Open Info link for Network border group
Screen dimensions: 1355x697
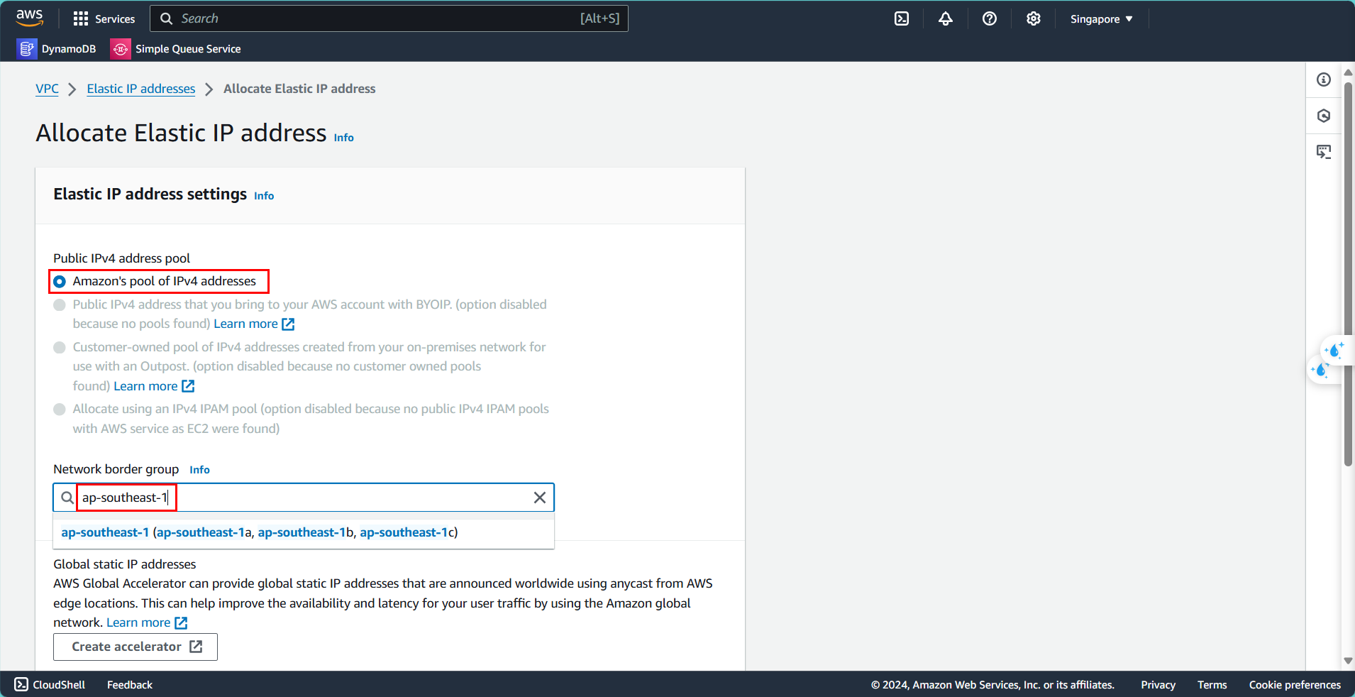(x=199, y=470)
